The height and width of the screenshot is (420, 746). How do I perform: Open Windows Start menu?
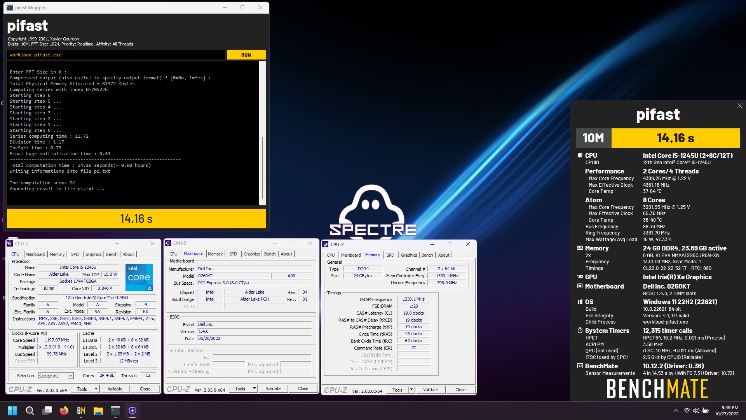(x=12, y=411)
